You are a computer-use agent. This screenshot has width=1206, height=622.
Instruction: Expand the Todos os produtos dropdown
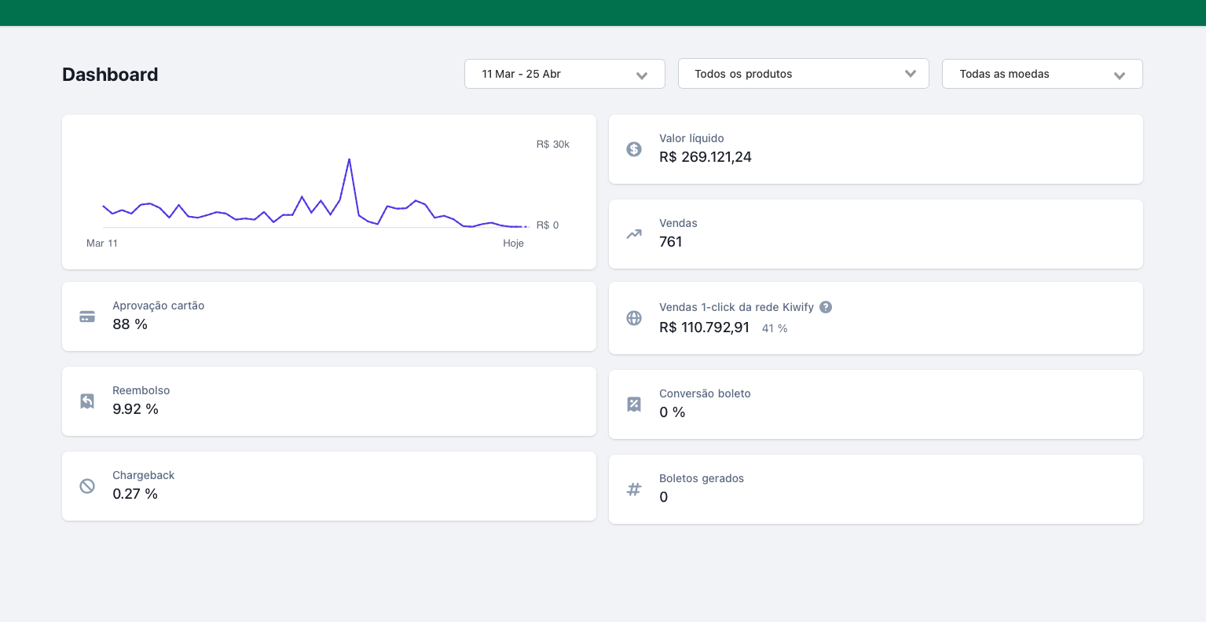coord(803,73)
